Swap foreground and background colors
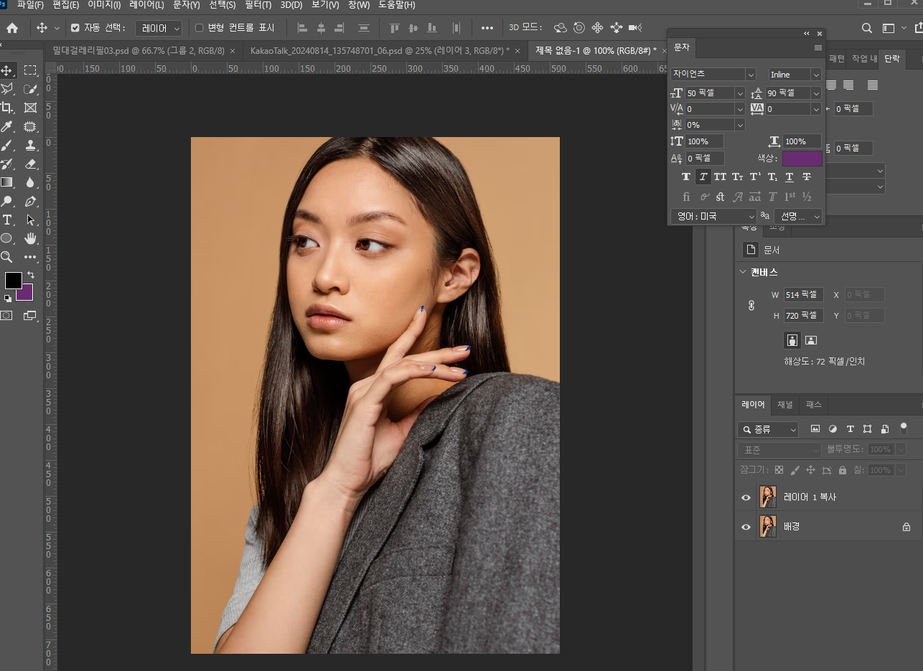 click(31, 275)
